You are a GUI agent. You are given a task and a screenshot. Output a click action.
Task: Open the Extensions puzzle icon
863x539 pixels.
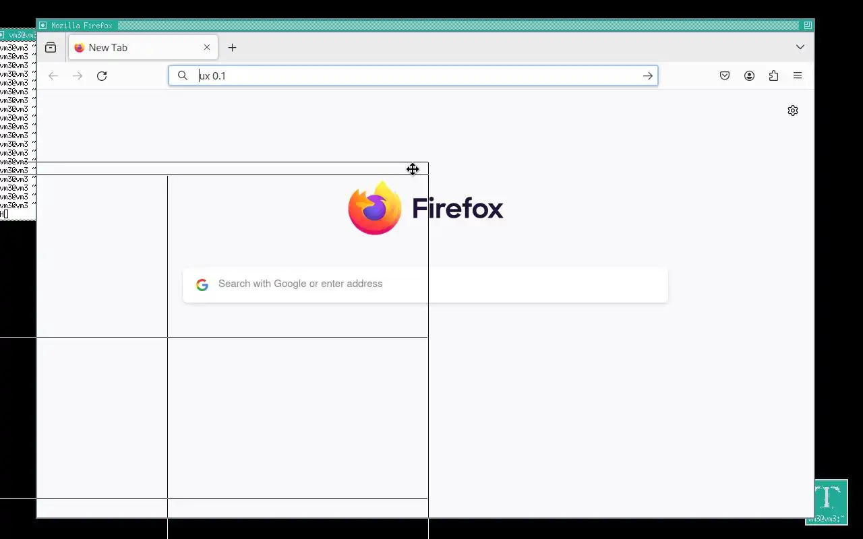[773, 76]
